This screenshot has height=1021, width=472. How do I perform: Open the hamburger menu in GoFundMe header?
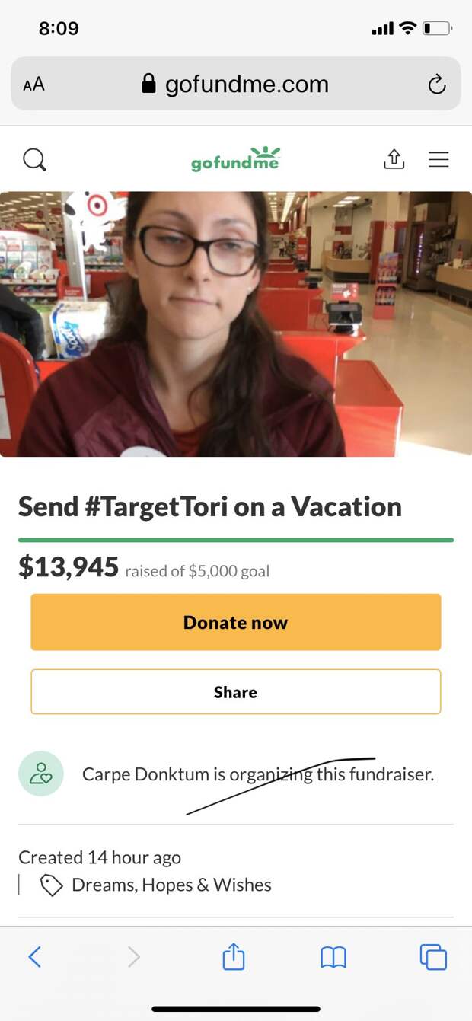tap(439, 159)
